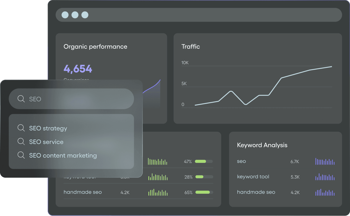Click the search icon beside SEO strategy
This screenshot has height=216, width=350.
[x=21, y=128]
